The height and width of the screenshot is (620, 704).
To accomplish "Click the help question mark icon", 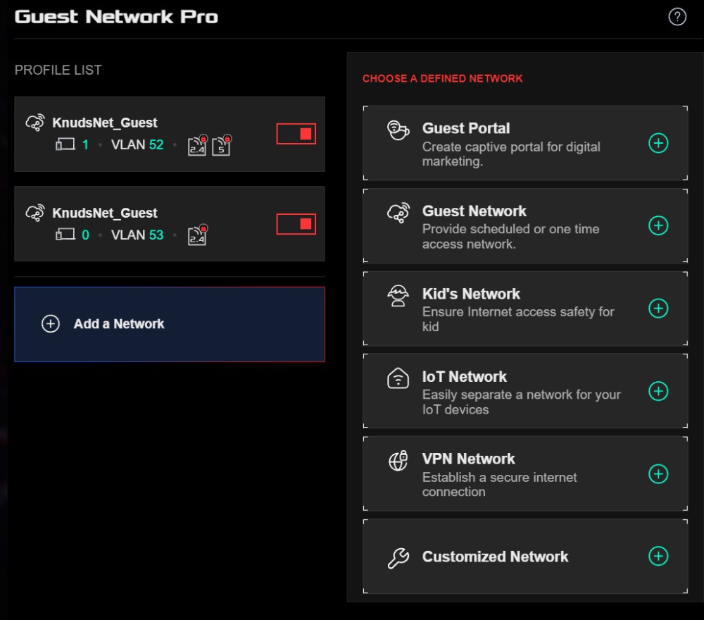I will pyautogui.click(x=677, y=18).
